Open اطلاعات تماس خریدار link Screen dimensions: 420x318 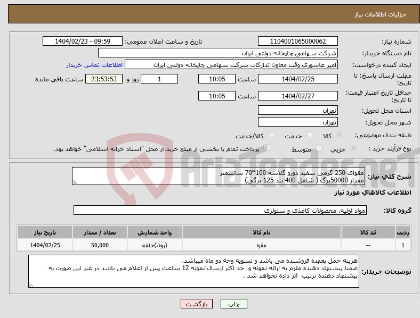click(x=94, y=65)
